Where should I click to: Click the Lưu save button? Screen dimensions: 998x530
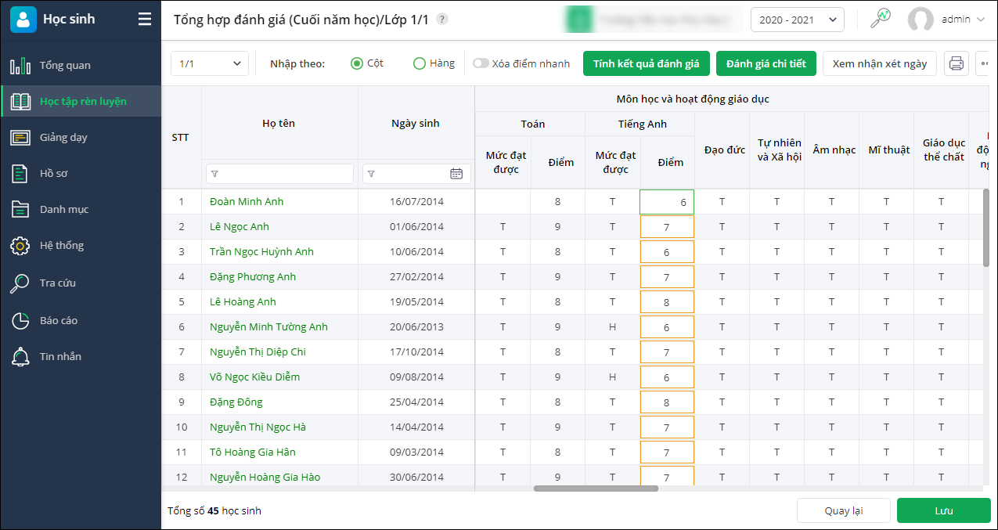[x=943, y=510]
